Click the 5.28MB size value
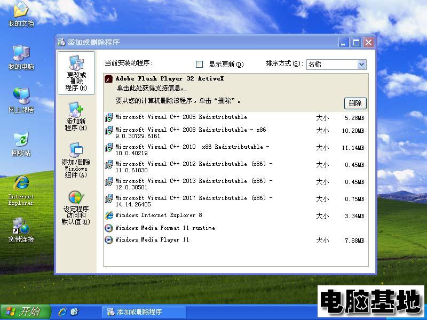Screen dimensions: 427x320 [354, 118]
